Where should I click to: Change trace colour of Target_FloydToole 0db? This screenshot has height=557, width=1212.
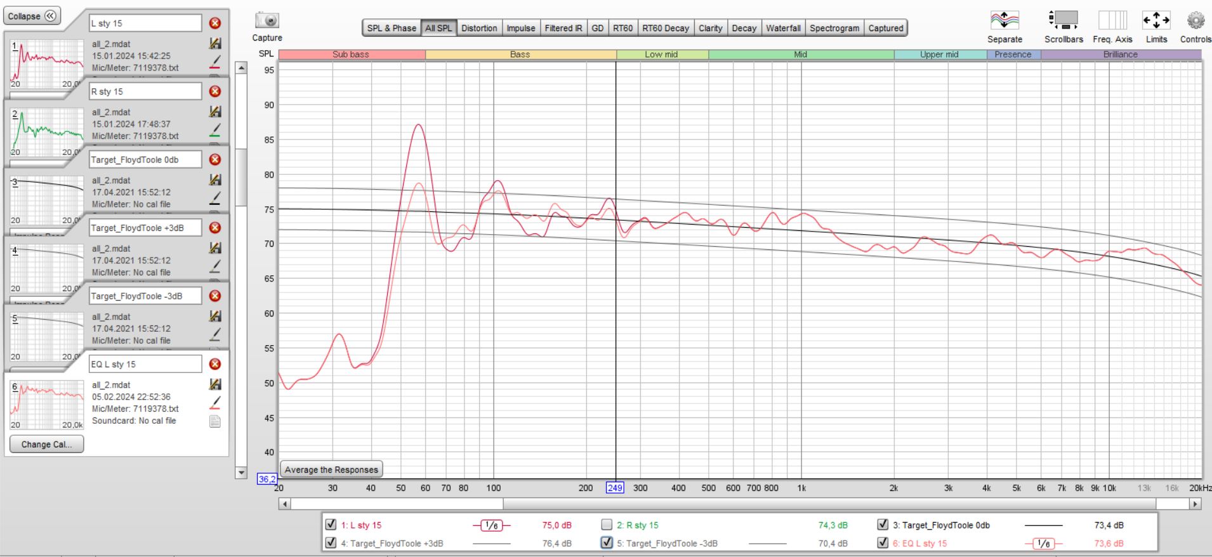[215, 198]
